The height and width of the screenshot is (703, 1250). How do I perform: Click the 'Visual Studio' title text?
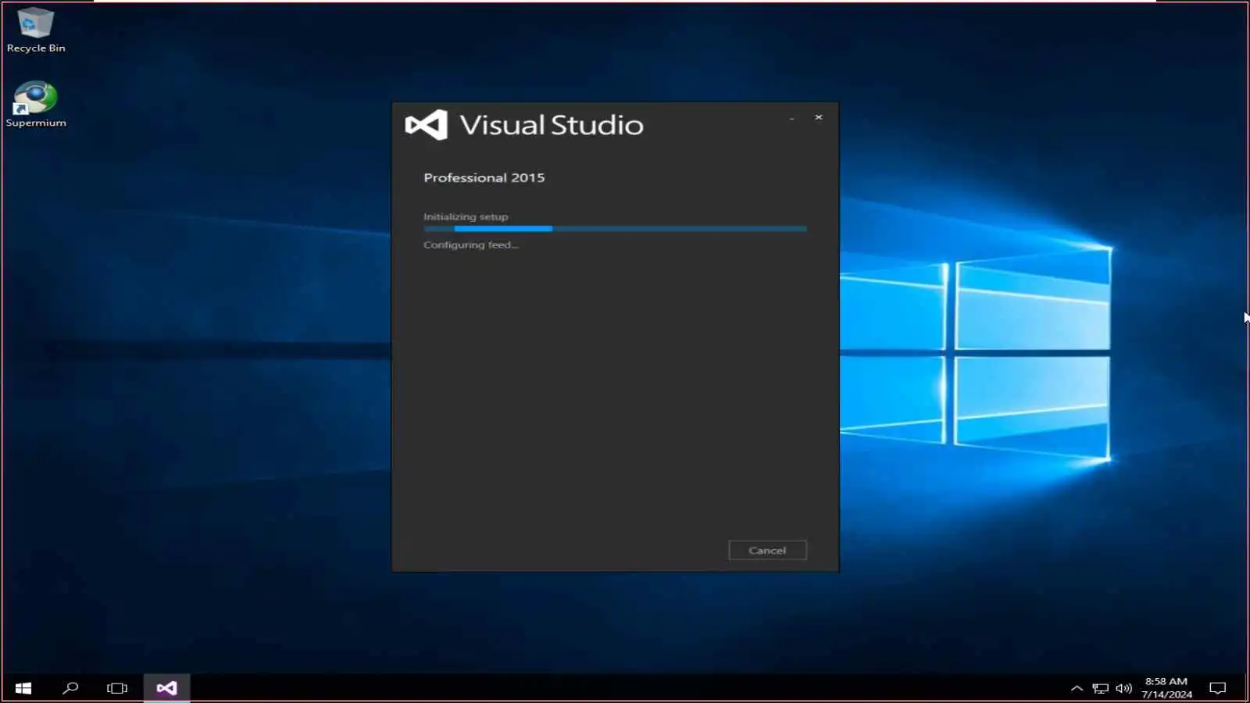(552, 125)
